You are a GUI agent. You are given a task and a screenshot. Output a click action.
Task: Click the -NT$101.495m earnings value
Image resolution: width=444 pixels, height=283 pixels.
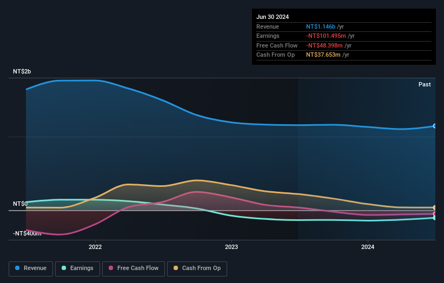tap(326, 36)
